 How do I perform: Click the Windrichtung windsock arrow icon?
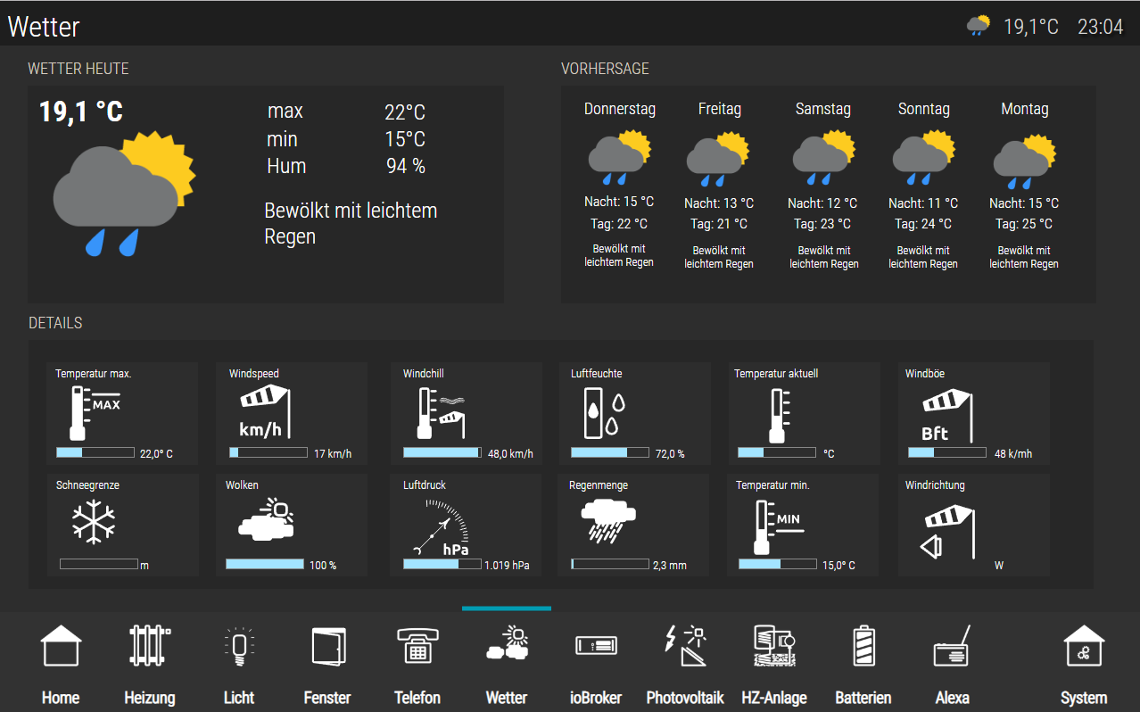tap(947, 531)
